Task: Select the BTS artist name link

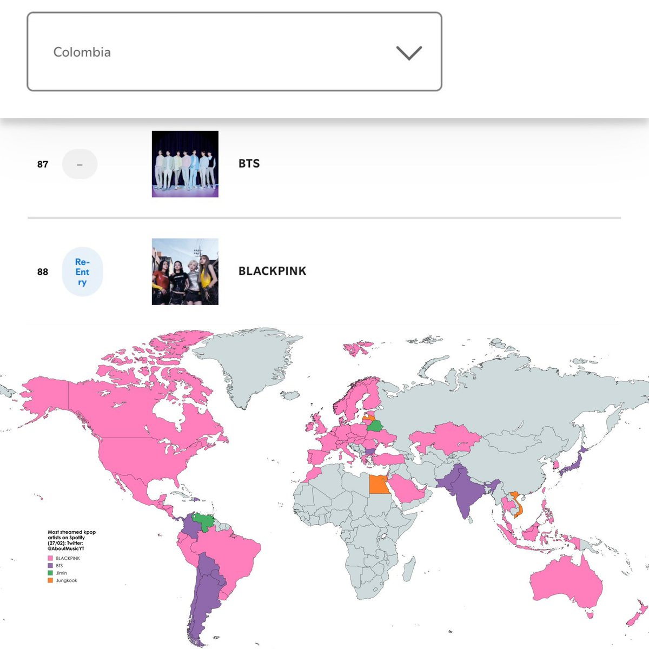Action: pos(249,163)
